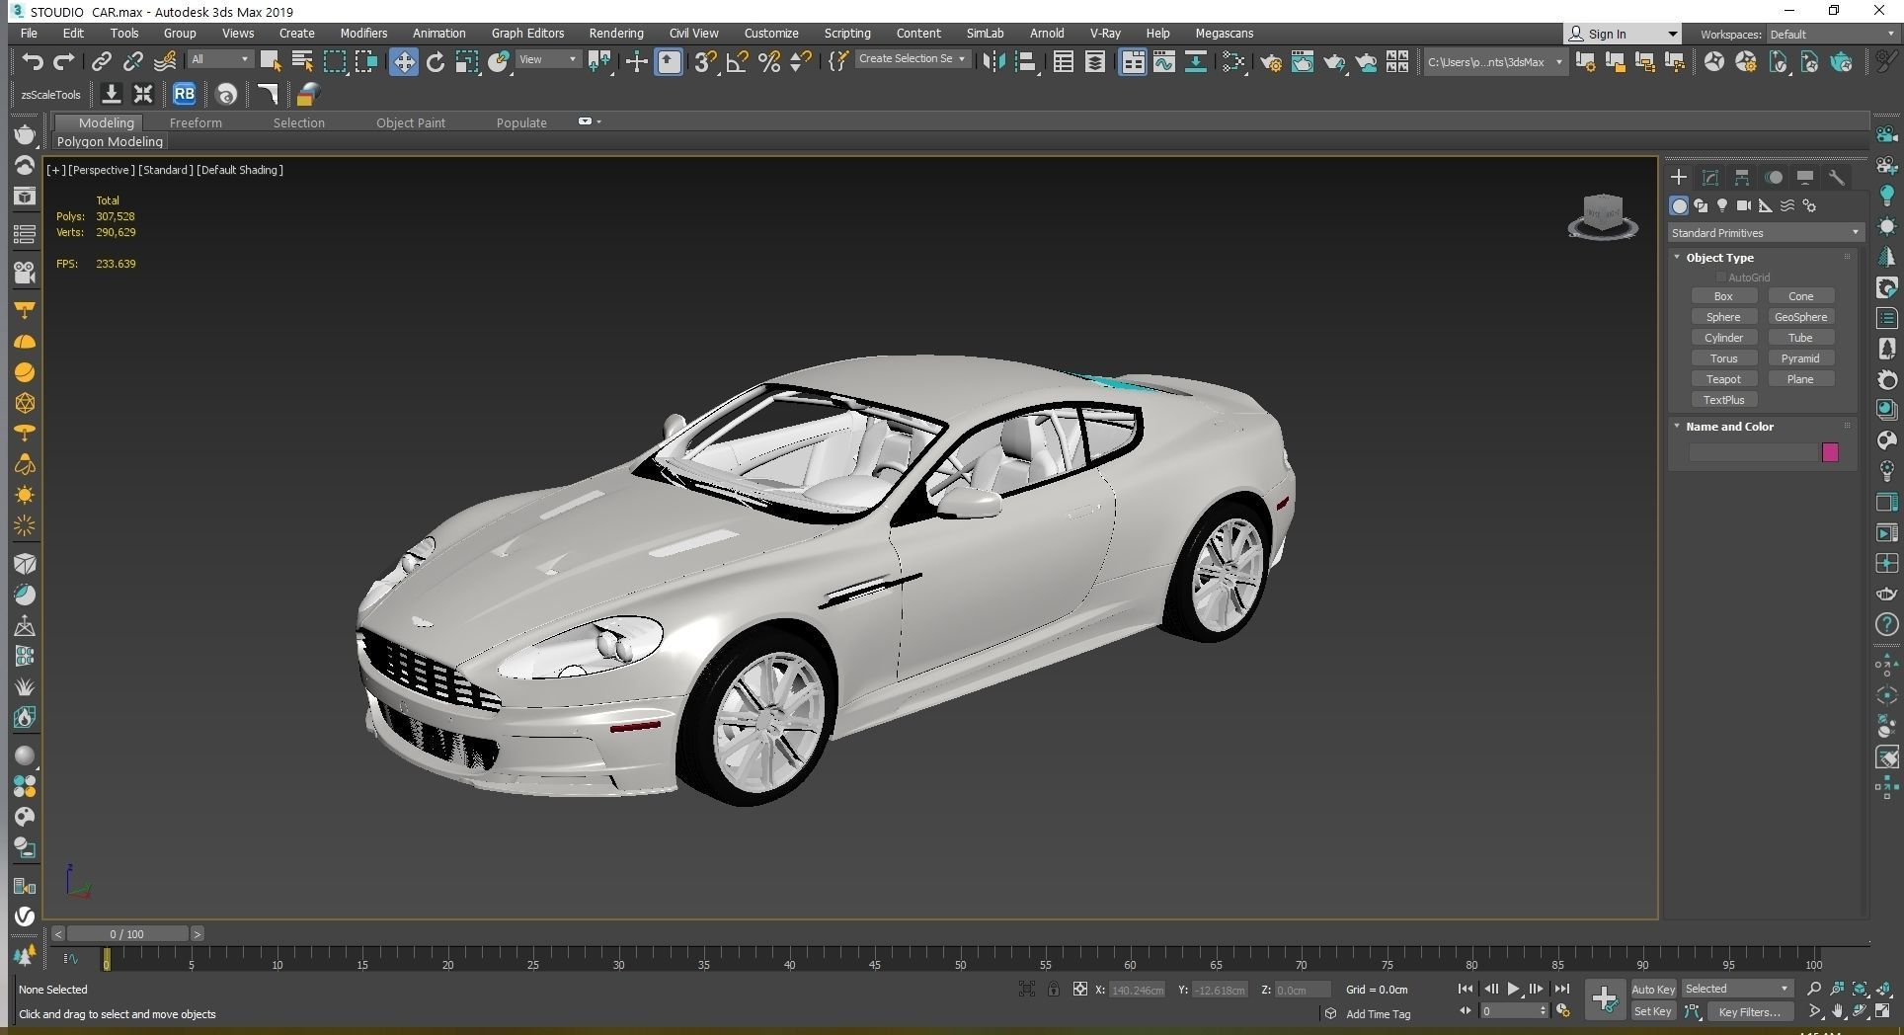Open the project path dropdown
Viewport: 1904px width, 1035px height.
tap(1494, 62)
